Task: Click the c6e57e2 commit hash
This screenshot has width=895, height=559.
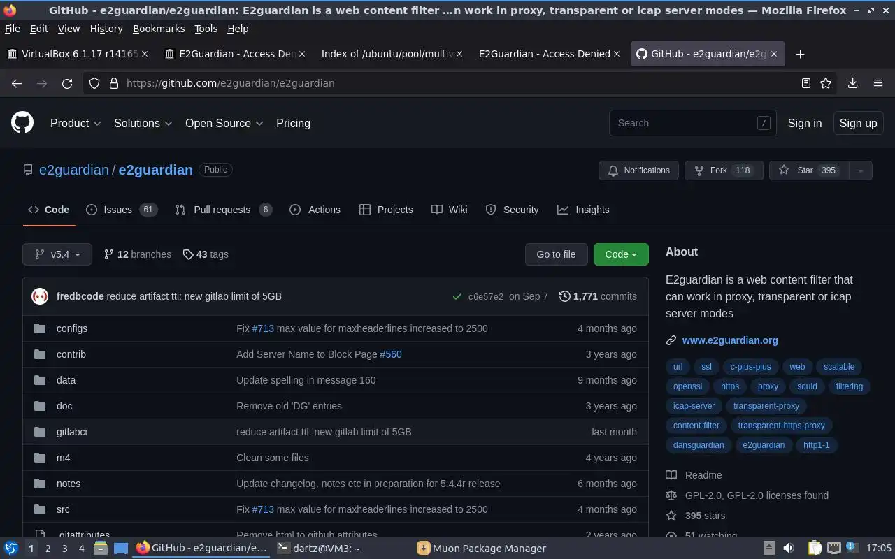Action: click(485, 297)
